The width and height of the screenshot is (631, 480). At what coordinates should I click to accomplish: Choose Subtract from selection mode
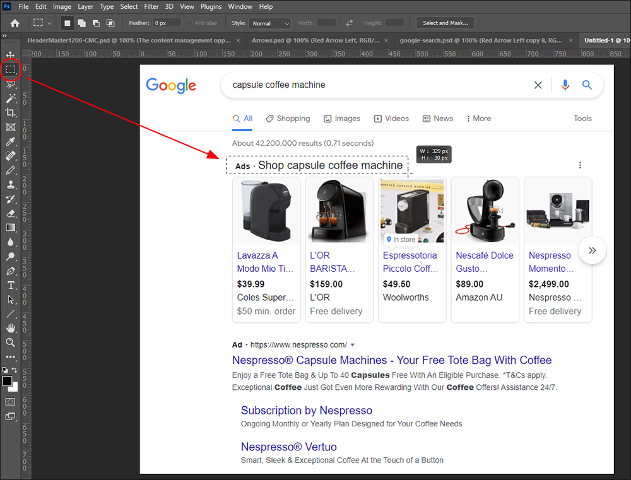point(96,23)
